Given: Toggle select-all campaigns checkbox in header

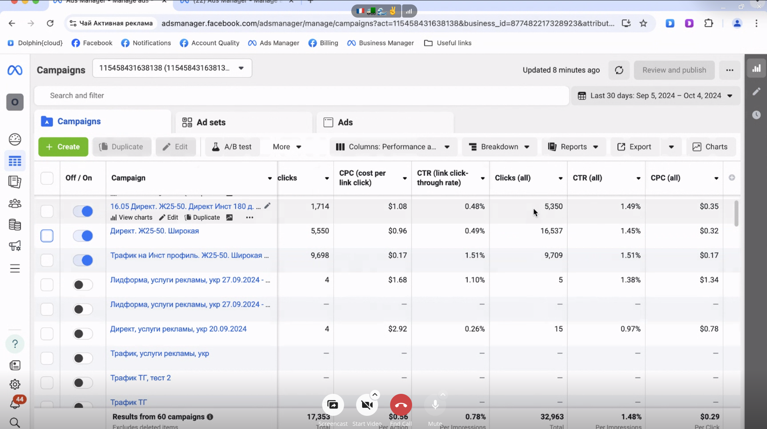Looking at the screenshot, I should pos(47,178).
